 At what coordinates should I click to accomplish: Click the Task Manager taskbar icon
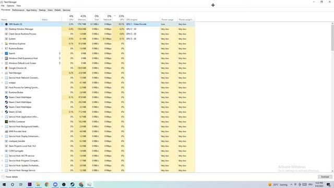click(89, 184)
